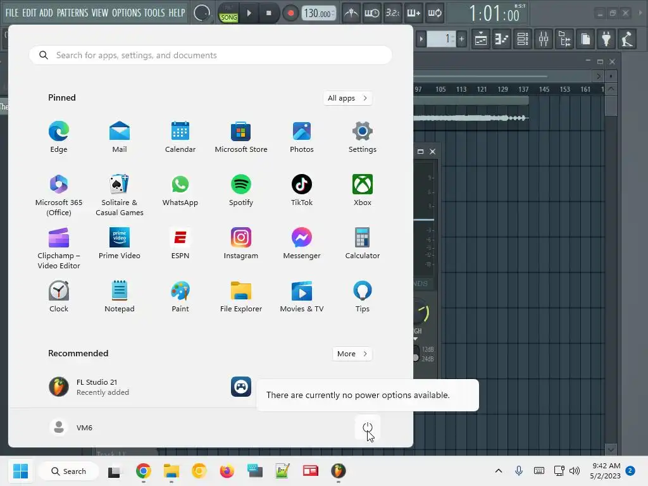Open the Mail pinned app
Image resolution: width=648 pixels, height=486 pixels.
point(120,137)
